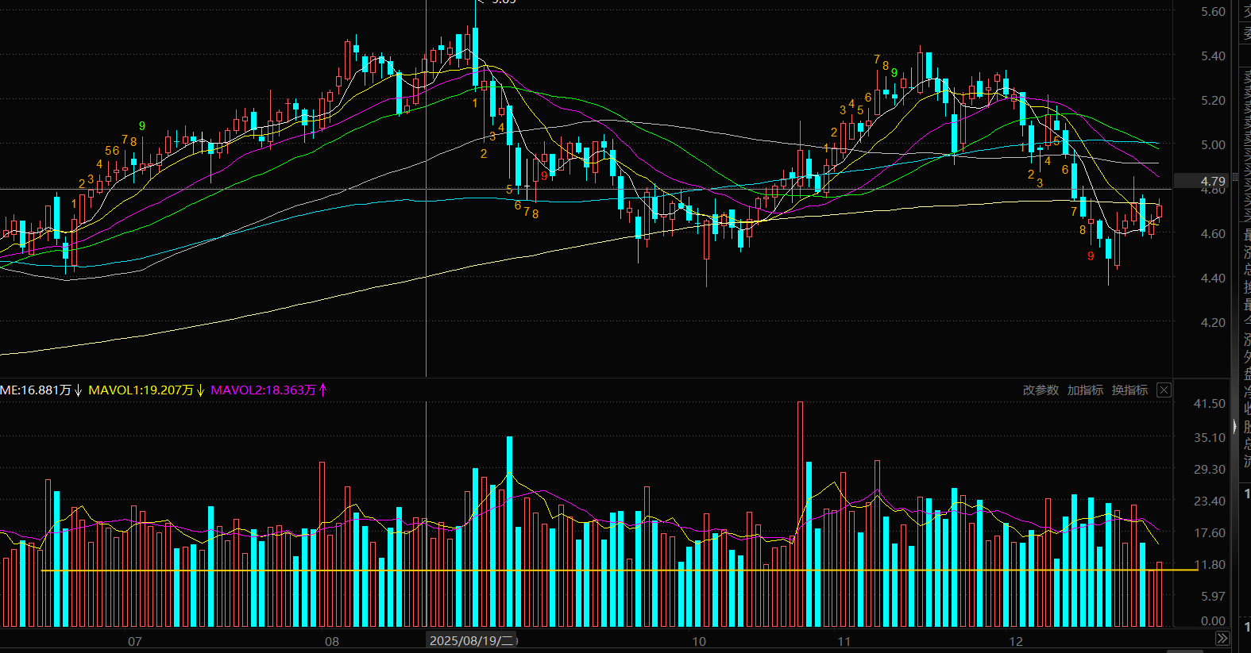Click the 12 month marker on time axis
The width and height of the screenshot is (1251, 653).
point(1016,641)
